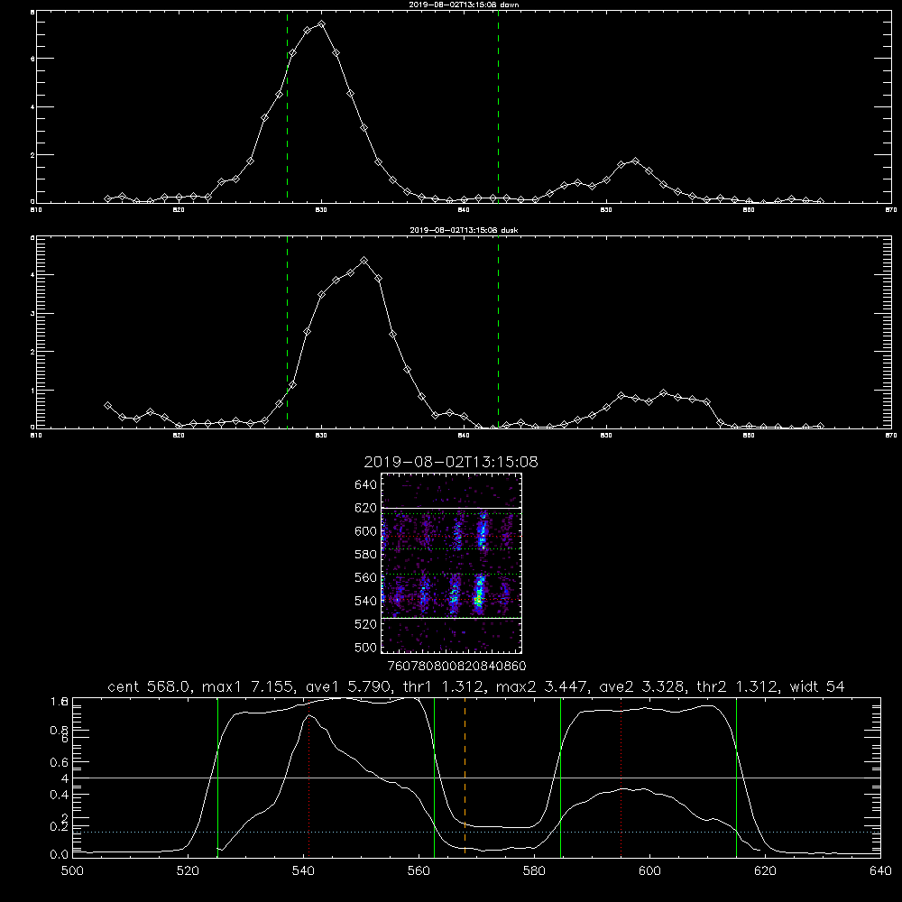Click the white horizontal line at 4 in bottom plot

476,778
